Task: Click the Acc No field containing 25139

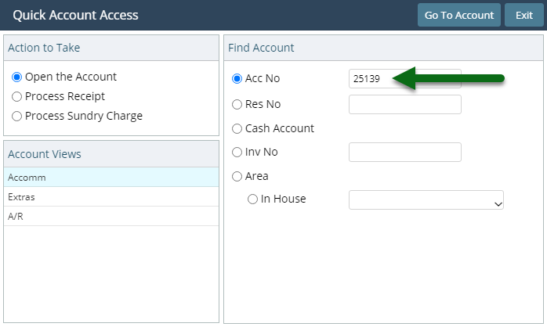Action: coord(404,79)
